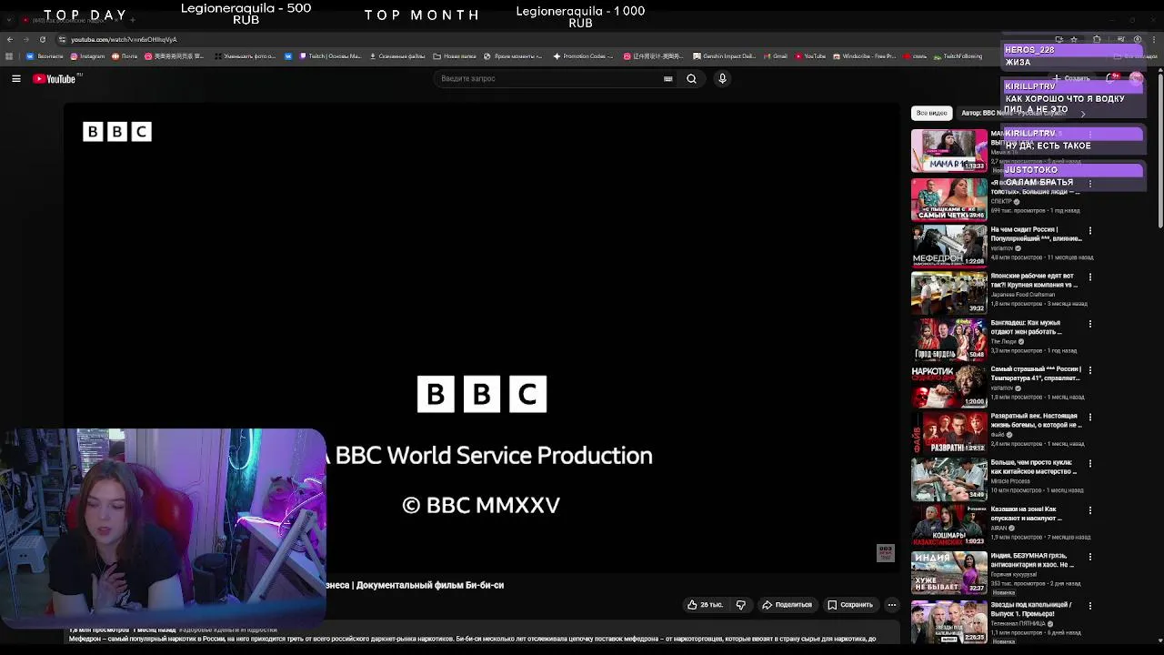This screenshot has width=1164, height=655.
Task: Click video description text starting 'Мефедрон'
Action: click(x=473, y=639)
